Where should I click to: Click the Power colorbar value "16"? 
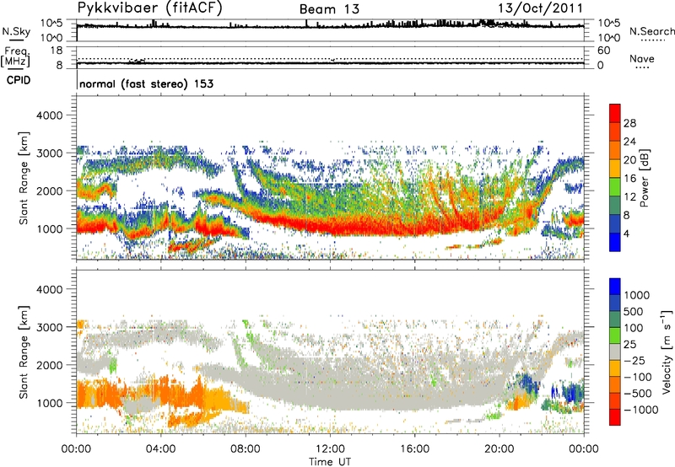pyautogui.click(x=629, y=179)
